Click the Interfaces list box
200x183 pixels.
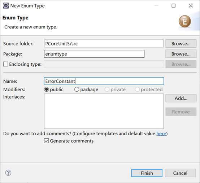click(104, 111)
